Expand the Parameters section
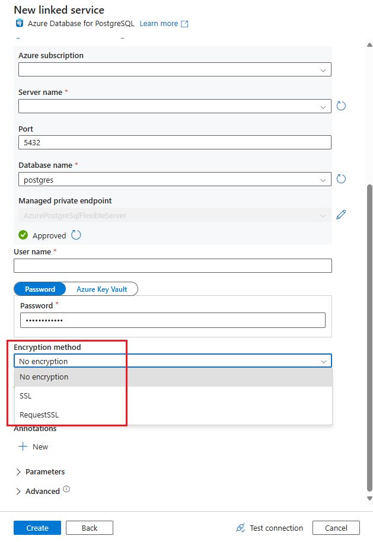Image resolution: width=373 pixels, height=542 pixels. point(40,472)
